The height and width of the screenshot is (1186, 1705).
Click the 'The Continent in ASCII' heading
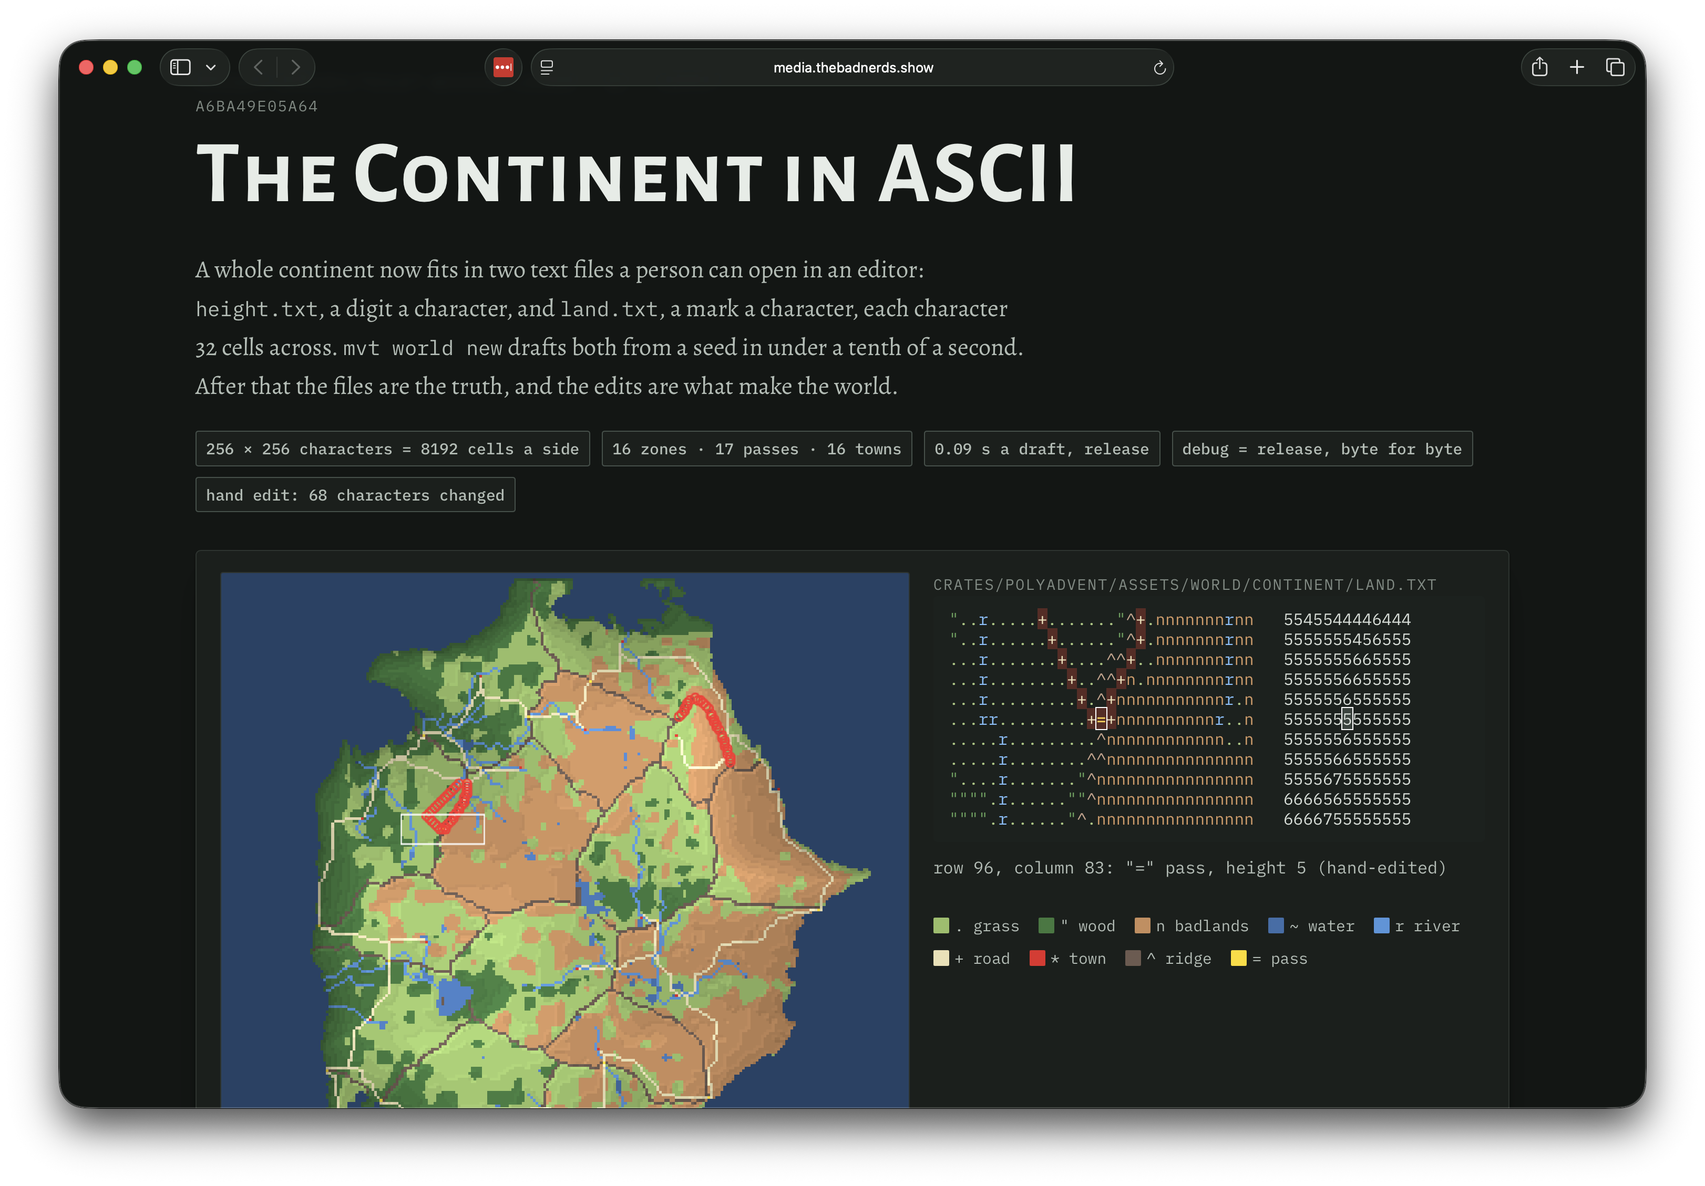click(x=635, y=174)
